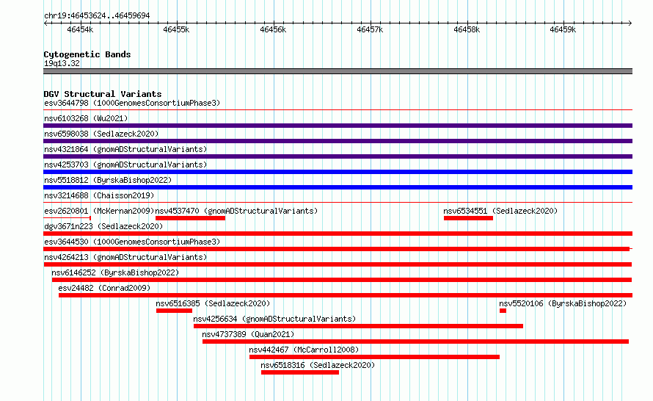The height and width of the screenshot is (401, 653).
Task: Click the red nsv6516385 variant bar
Action: tap(174, 311)
